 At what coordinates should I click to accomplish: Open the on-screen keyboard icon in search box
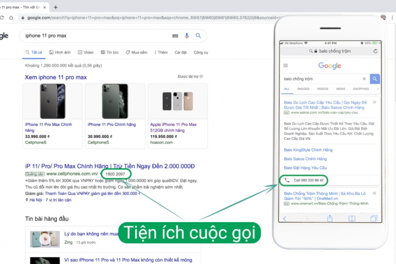[x=175, y=36]
